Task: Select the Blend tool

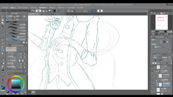Action: click(2, 63)
